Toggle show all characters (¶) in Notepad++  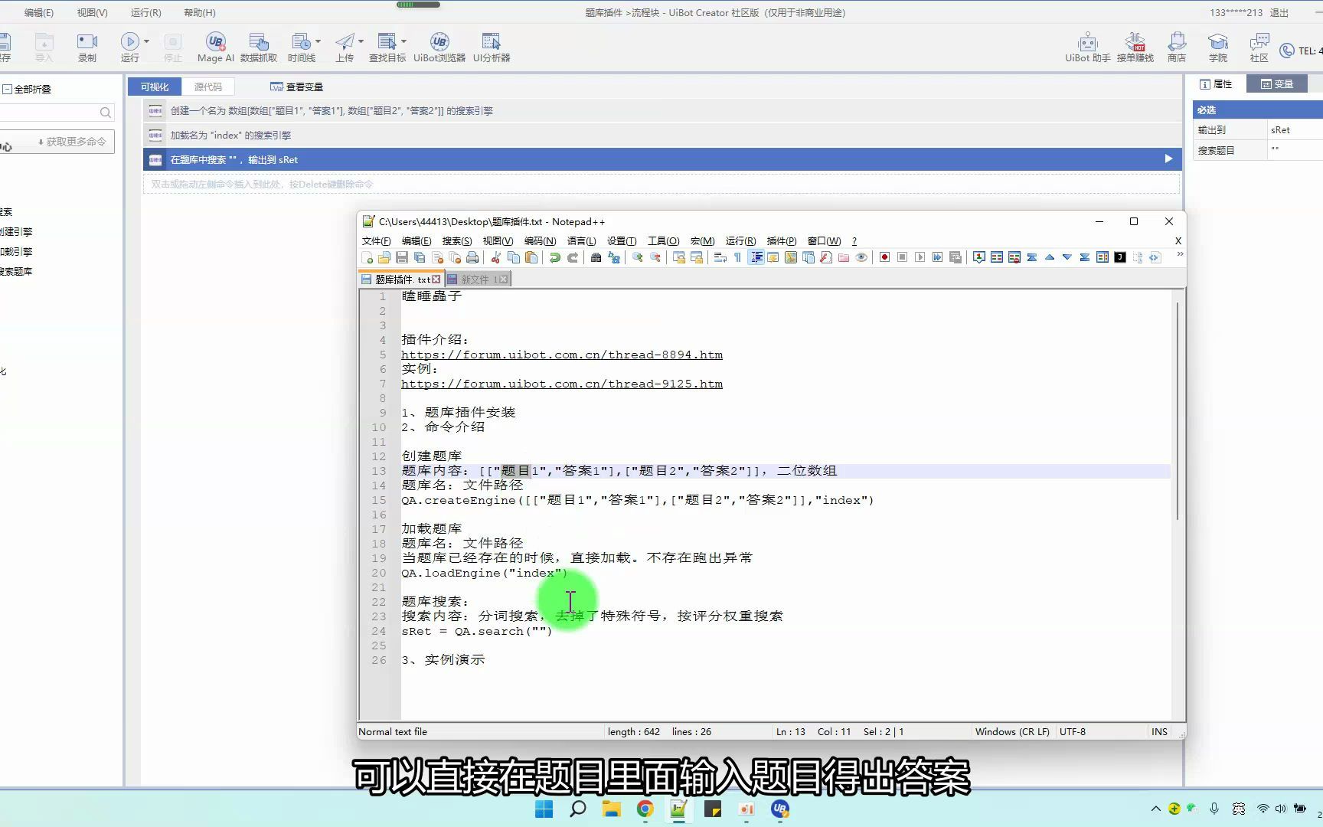point(737,257)
